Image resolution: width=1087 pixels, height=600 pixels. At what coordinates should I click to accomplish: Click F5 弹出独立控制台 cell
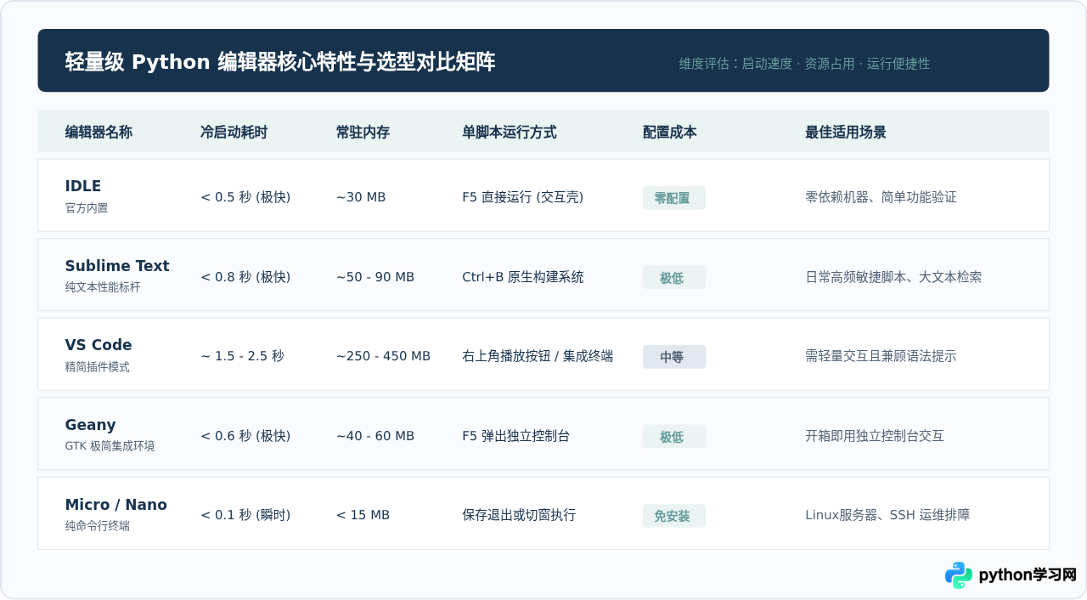click(x=515, y=436)
